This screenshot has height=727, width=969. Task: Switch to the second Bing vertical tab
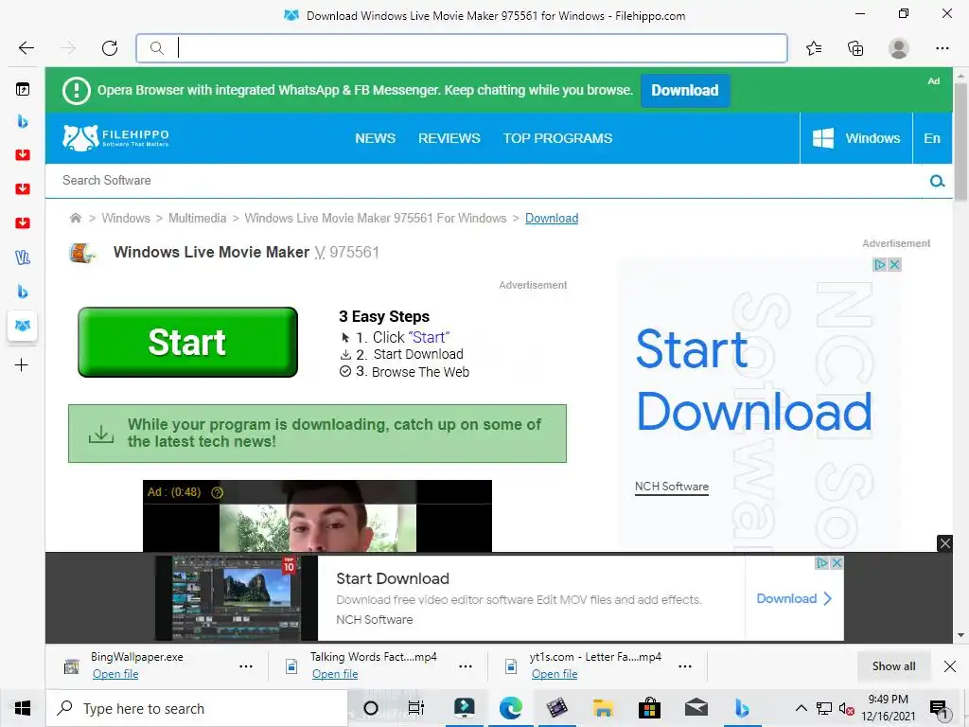click(23, 292)
